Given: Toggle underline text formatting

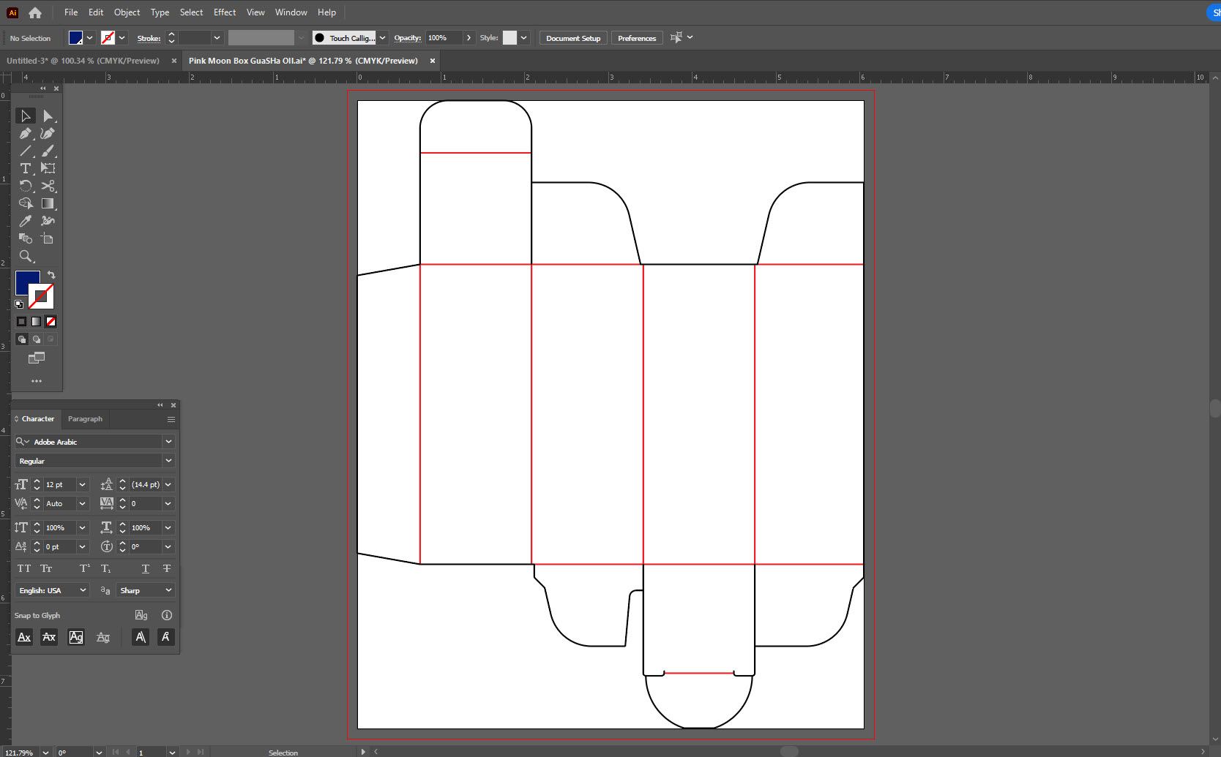Looking at the screenshot, I should point(145,568).
